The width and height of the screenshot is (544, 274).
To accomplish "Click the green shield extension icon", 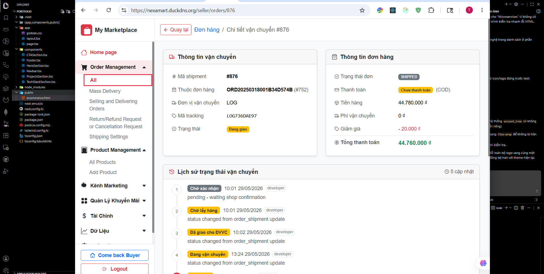I will [x=418, y=10].
